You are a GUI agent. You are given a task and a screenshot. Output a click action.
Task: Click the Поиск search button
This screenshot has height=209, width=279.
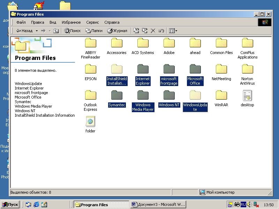click(x=72, y=31)
